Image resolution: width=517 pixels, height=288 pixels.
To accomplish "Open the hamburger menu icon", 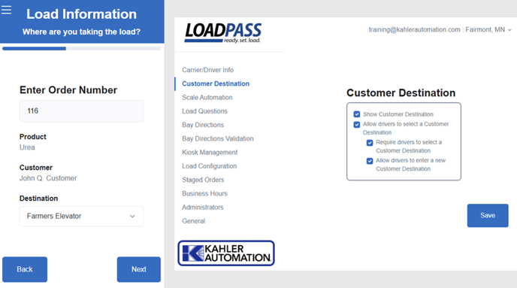I will point(6,10).
